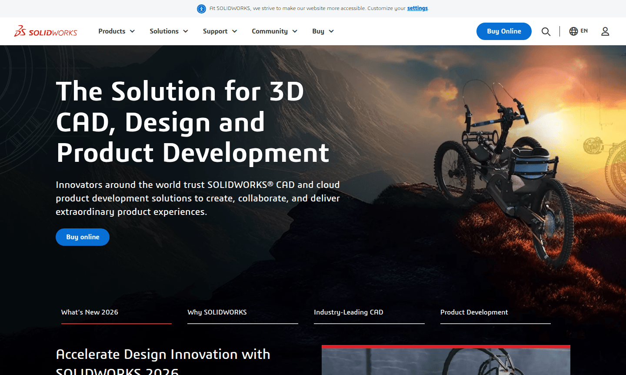Click the video thumbnail below the tabs
Image resolution: width=626 pixels, height=375 pixels.
pos(446,361)
